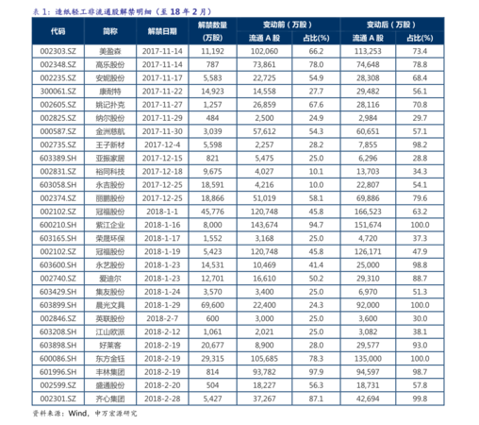
Task: Click company name 江山欧派
Action: tap(110, 331)
